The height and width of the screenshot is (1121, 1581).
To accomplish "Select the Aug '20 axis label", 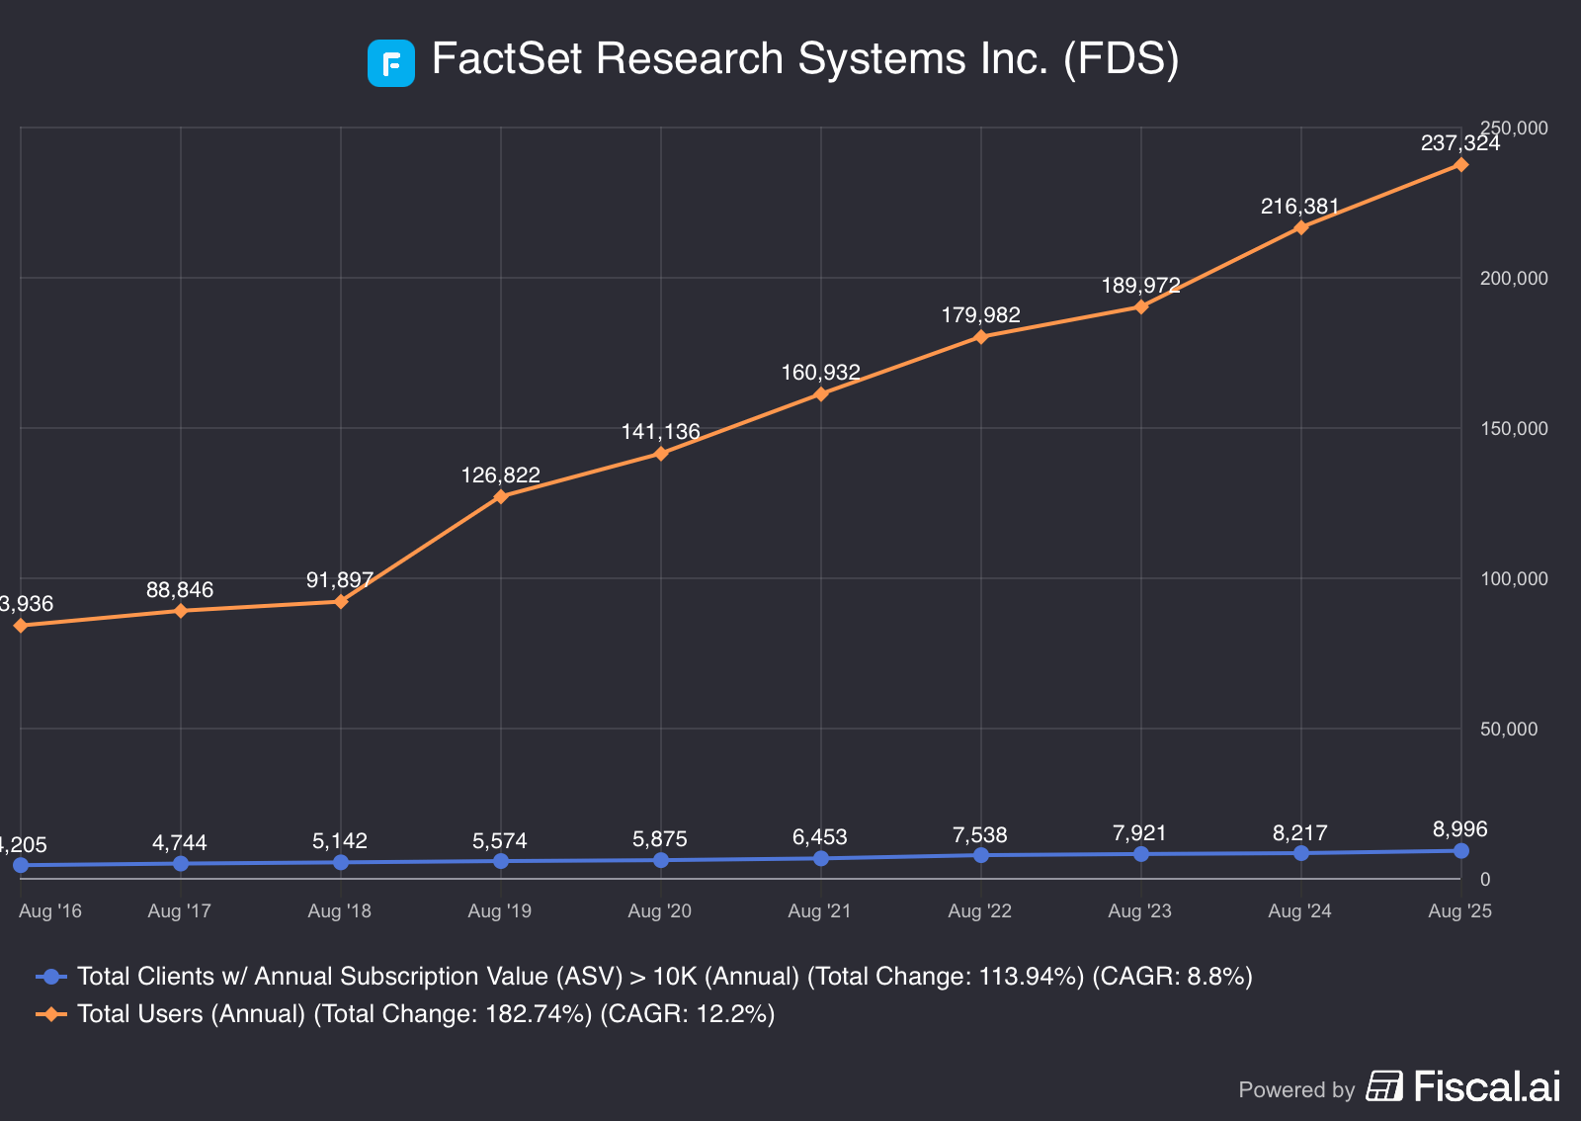I will click(x=659, y=910).
